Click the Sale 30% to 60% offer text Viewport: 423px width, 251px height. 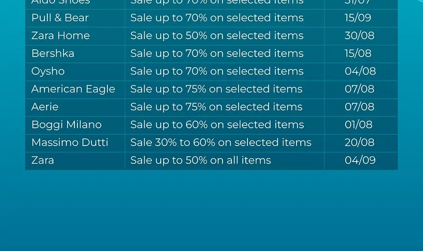(x=221, y=142)
